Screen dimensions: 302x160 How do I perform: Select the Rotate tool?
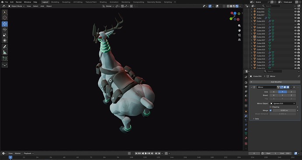coord(5,29)
